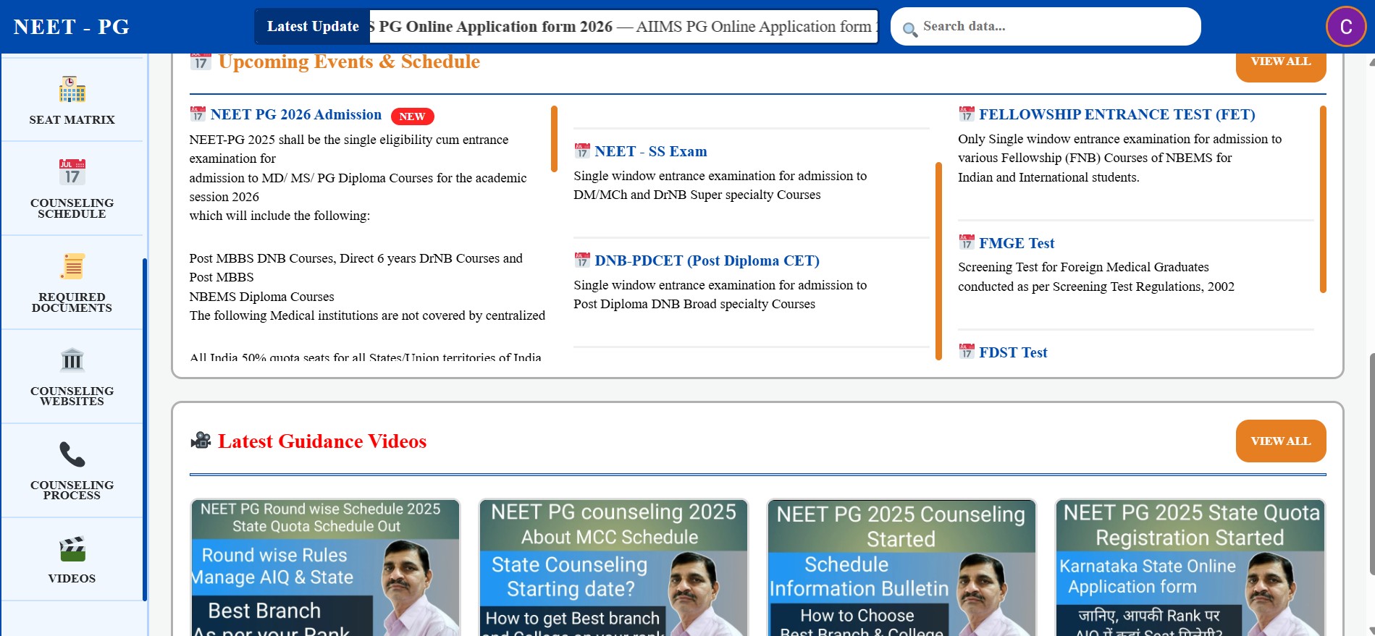Click calendar icon next to NEET - SS Exam
This screenshot has width=1375, height=636.
click(582, 151)
